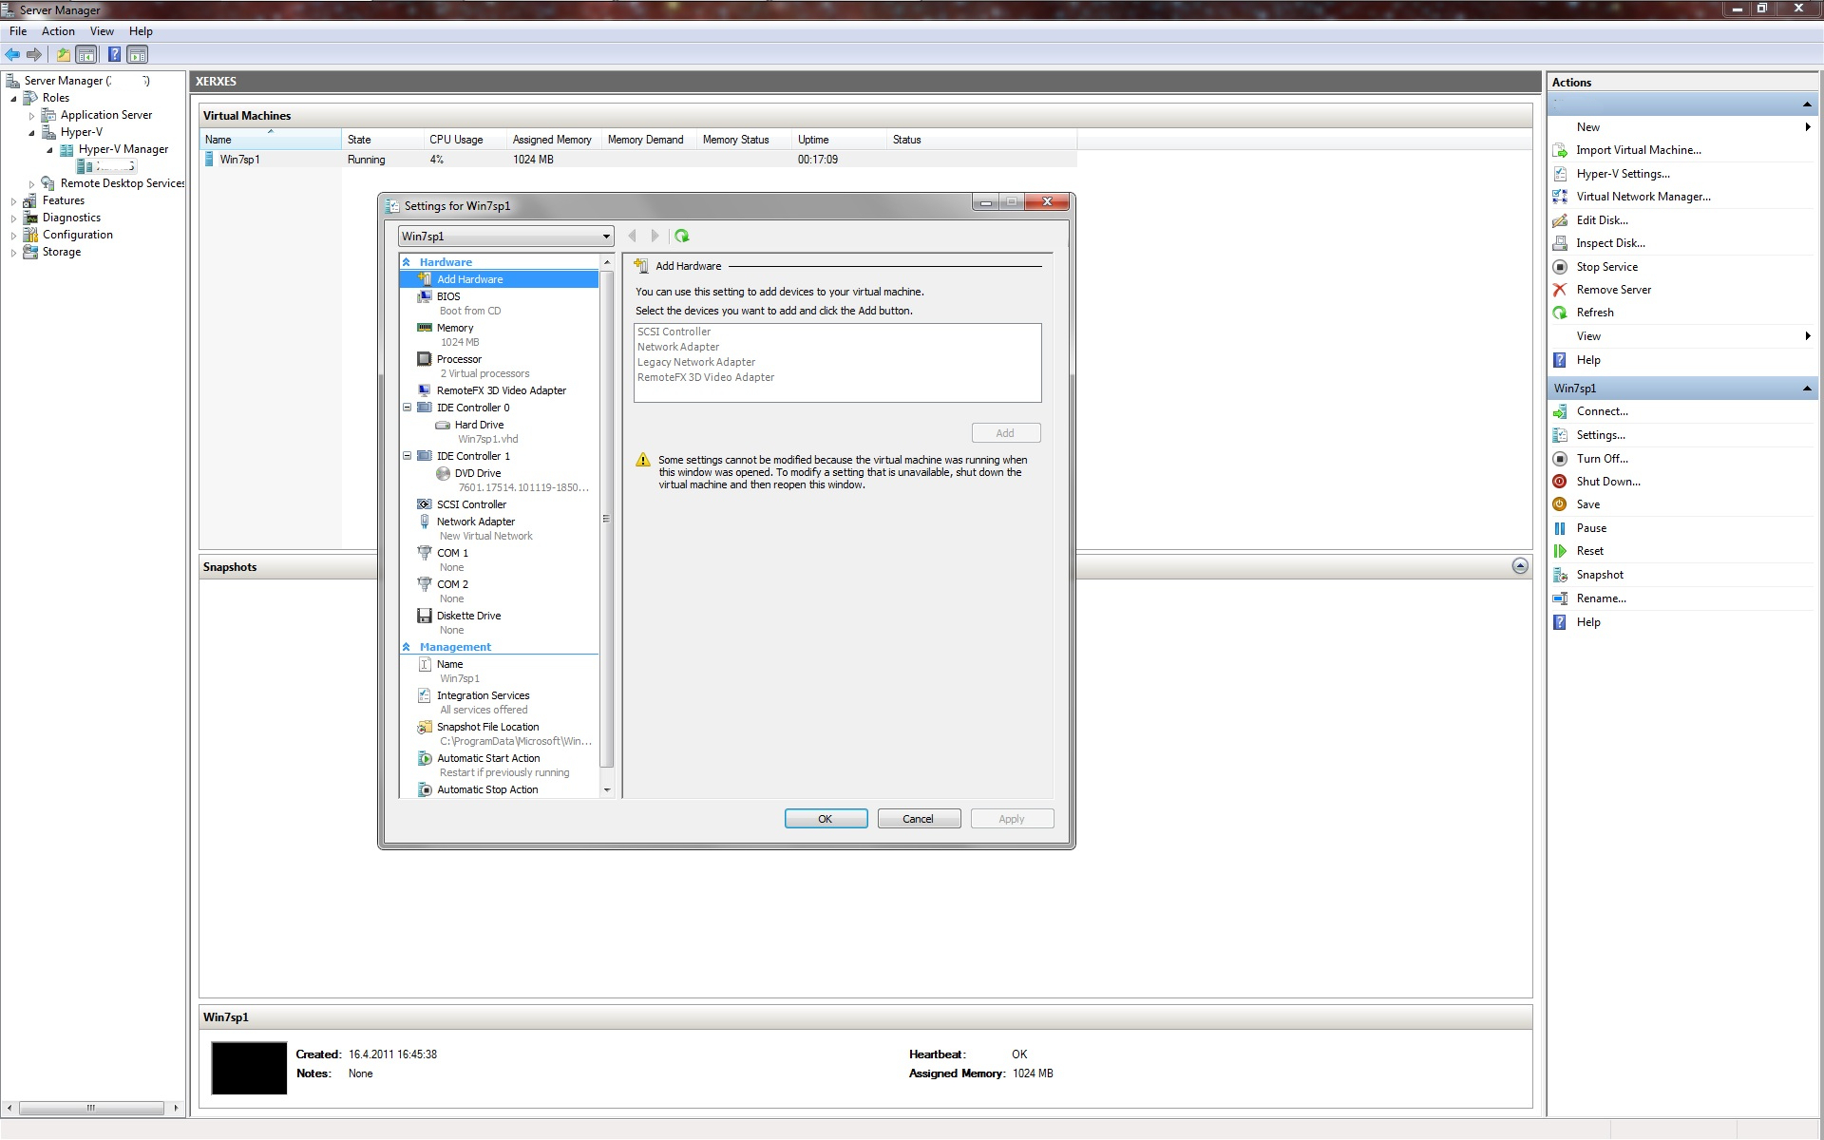1824x1140 pixels.
Task: Select SCSI Controller in the device listbox
Action: pos(674,332)
